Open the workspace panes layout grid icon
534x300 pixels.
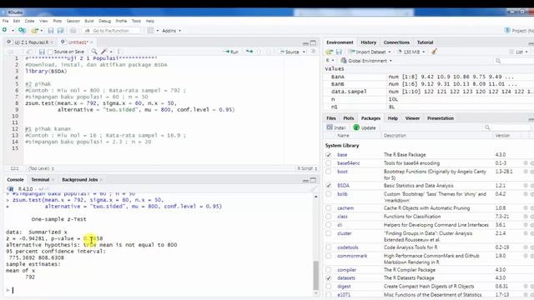pos(150,30)
